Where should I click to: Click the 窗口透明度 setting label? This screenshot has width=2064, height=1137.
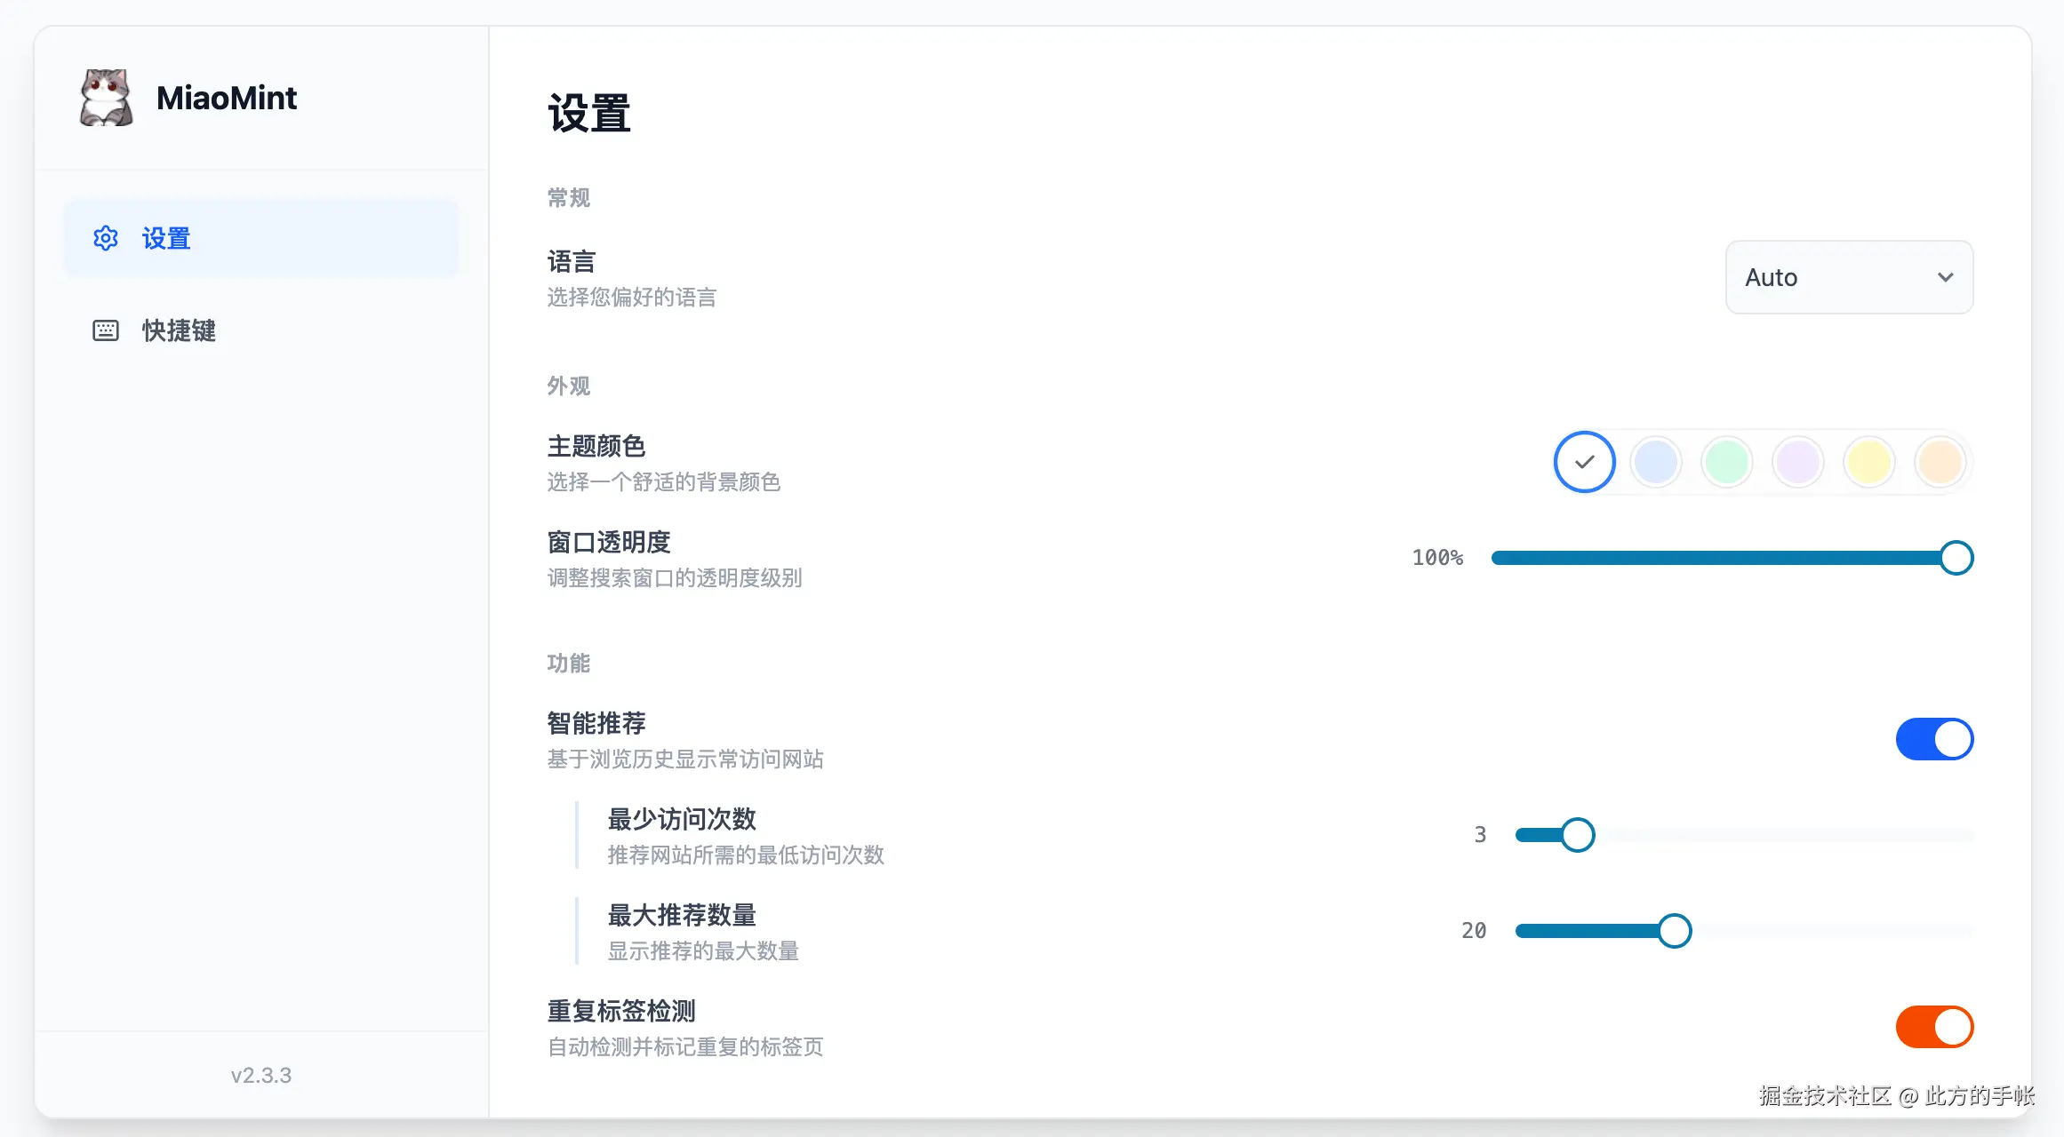(x=609, y=542)
